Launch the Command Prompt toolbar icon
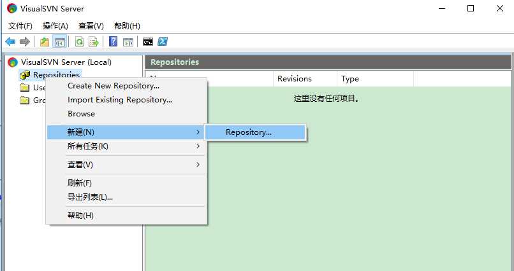This screenshot has height=271, width=514. (148, 41)
